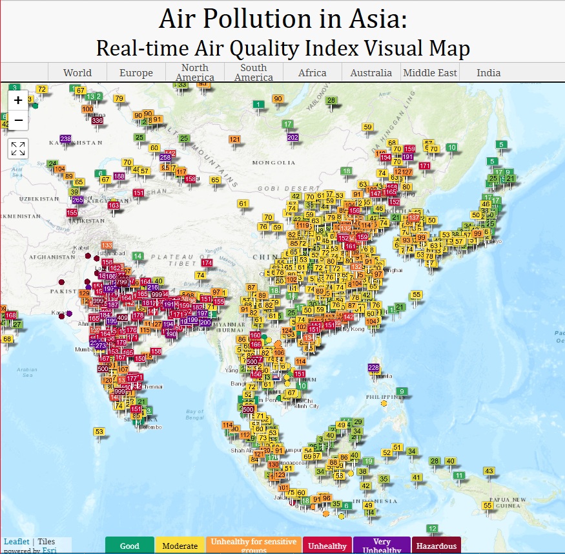This screenshot has height=554, width=565.
Task: Open the World region tab
Action: (x=77, y=72)
